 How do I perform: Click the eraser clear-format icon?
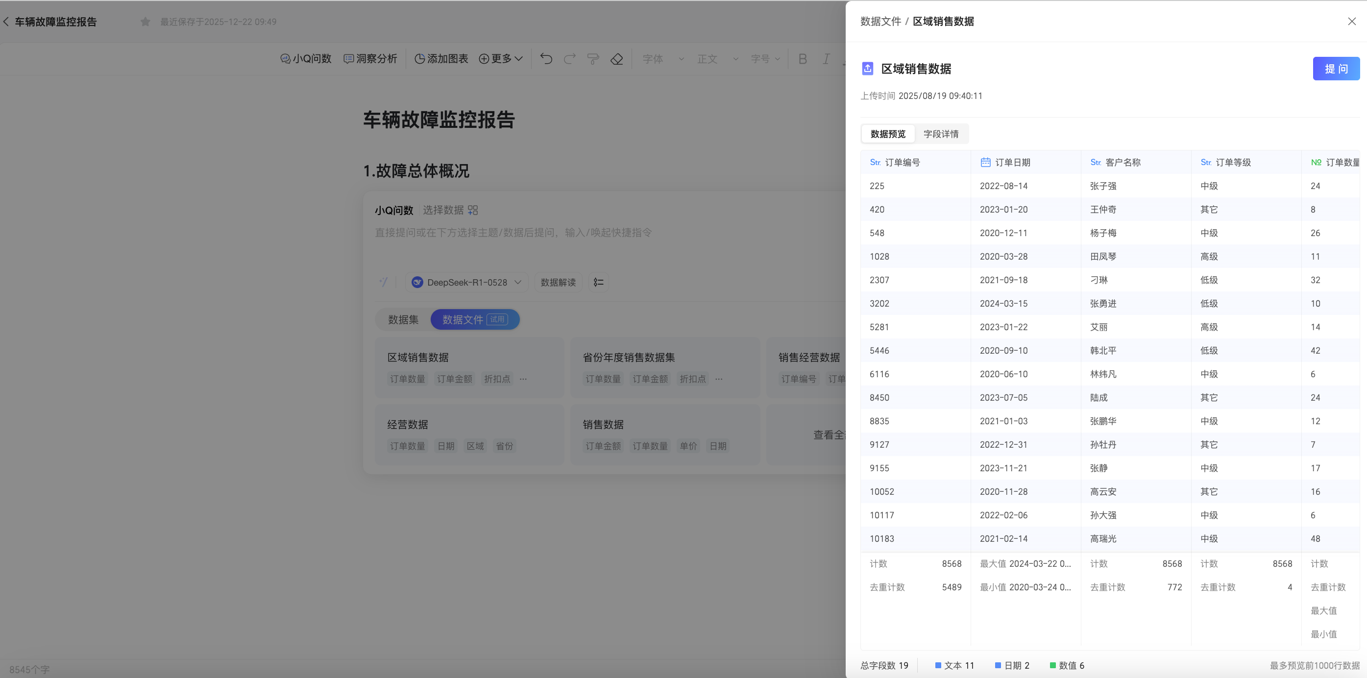pos(617,59)
